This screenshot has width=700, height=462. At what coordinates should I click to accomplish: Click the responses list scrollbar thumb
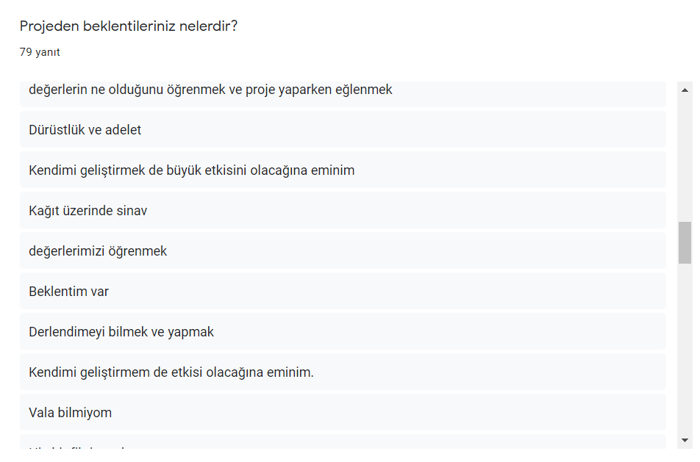[x=685, y=242]
